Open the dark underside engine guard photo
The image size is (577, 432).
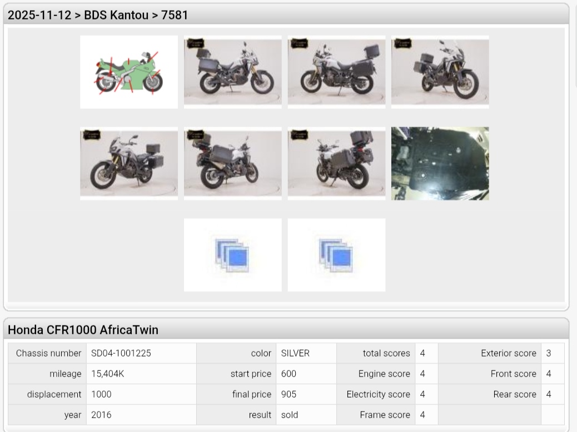coord(440,163)
